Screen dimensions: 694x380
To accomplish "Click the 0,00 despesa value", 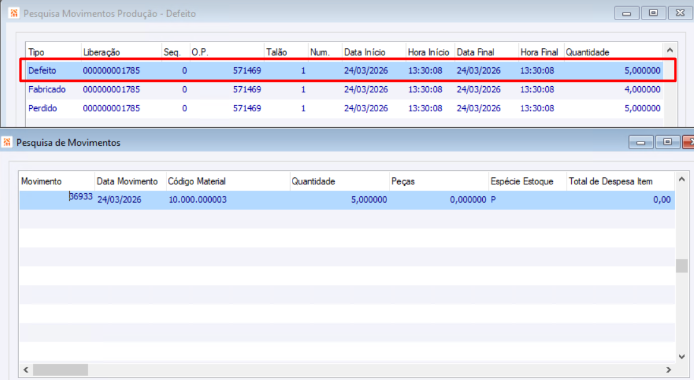I will tap(662, 199).
